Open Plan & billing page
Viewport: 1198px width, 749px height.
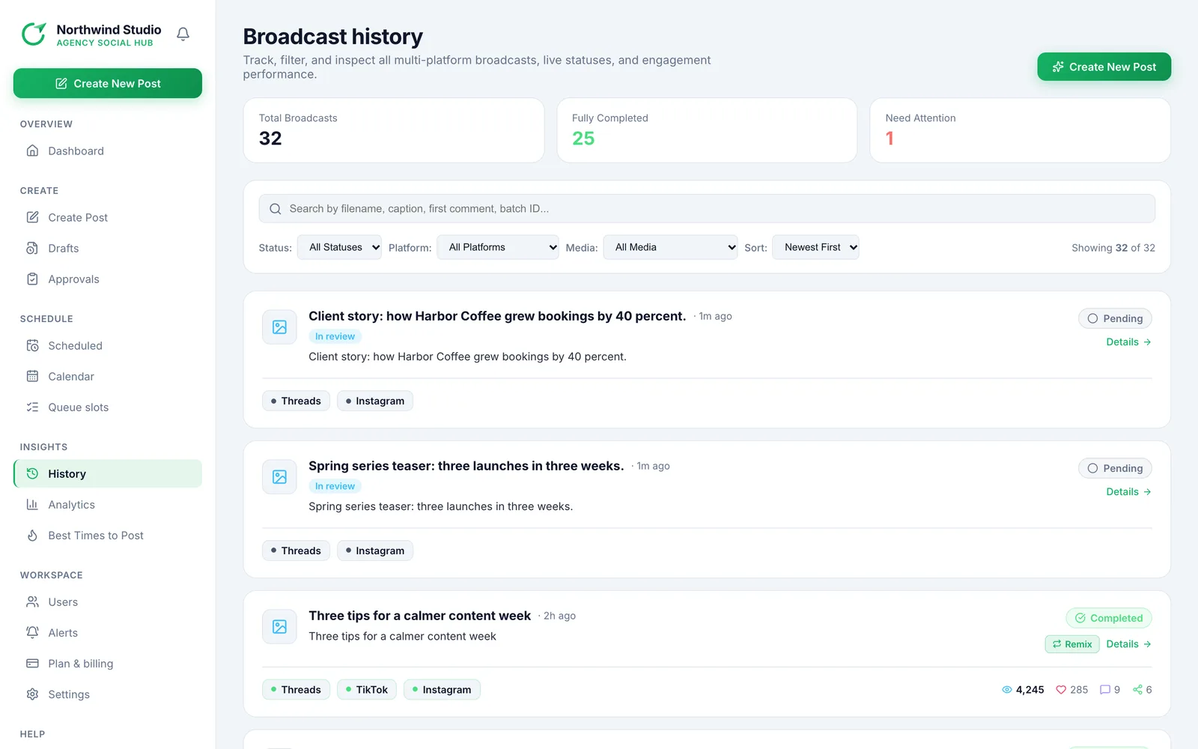108,663
